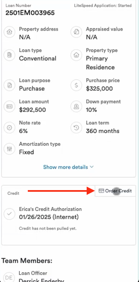Click the Purchase price dollar icon

click(x=76, y=85)
